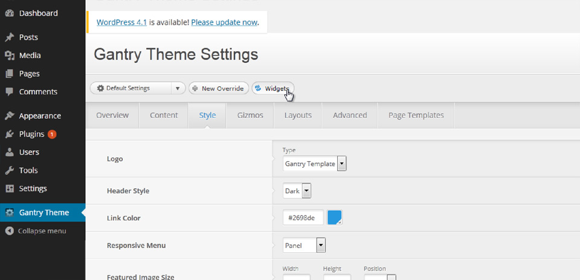Click the Settings sliders icon
The height and width of the screenshot is (280, 580).
(x=10, y=188)
